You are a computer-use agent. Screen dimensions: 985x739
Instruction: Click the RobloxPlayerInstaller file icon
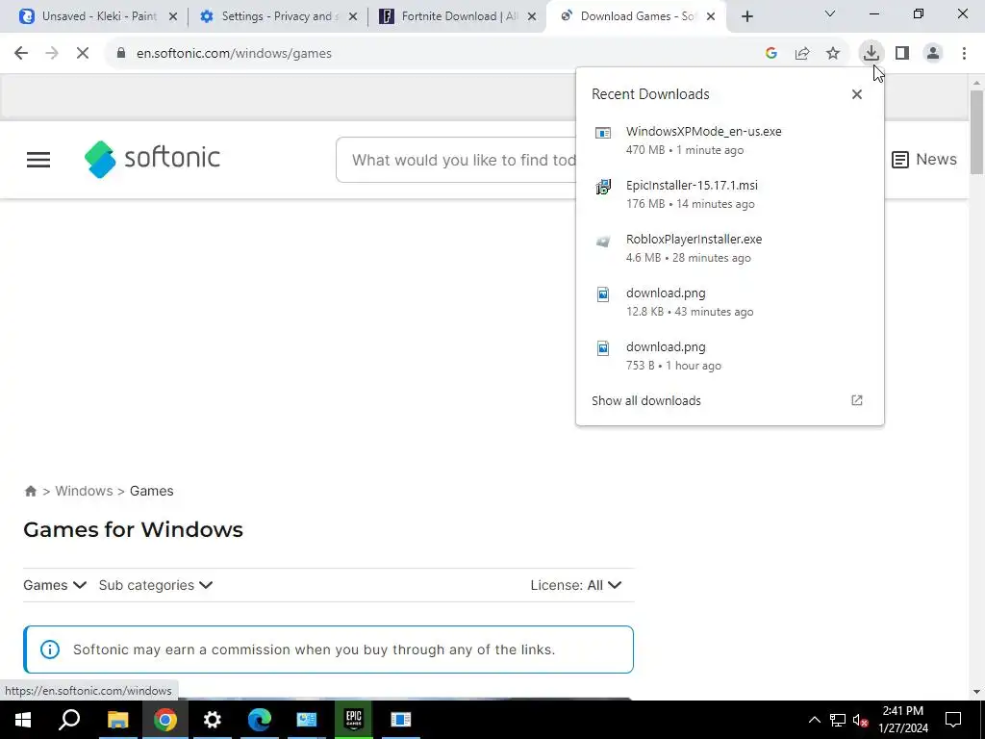(x=603, y=242)
